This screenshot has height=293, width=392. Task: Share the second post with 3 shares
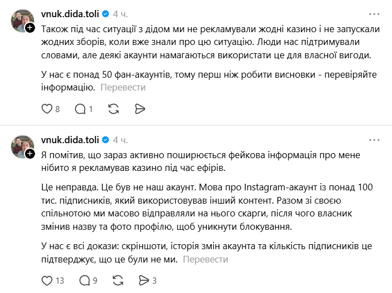point(143,280)
